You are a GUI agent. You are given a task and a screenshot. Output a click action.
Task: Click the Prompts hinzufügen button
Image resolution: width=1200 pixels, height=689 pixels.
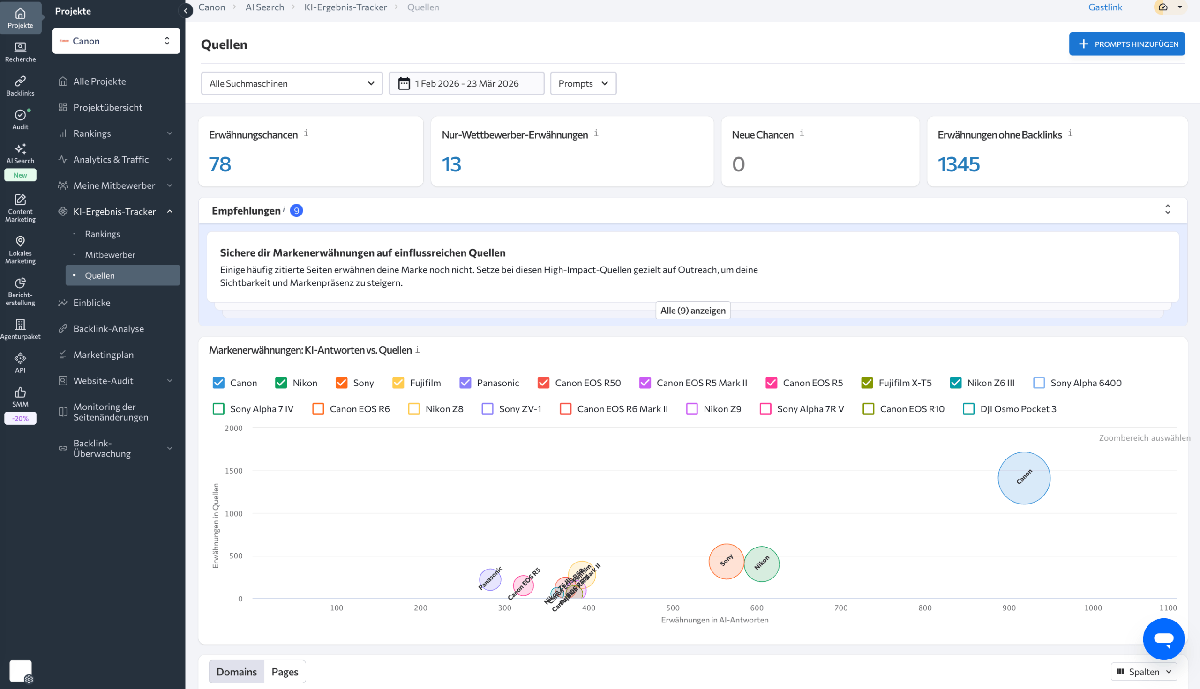click(x=1126, y=44)
